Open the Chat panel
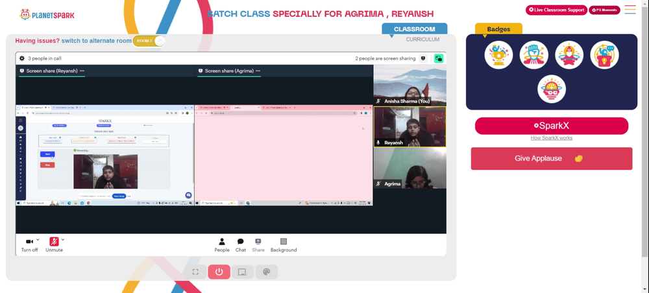Viewport: 649px width, 293px height. coord(241,245)
